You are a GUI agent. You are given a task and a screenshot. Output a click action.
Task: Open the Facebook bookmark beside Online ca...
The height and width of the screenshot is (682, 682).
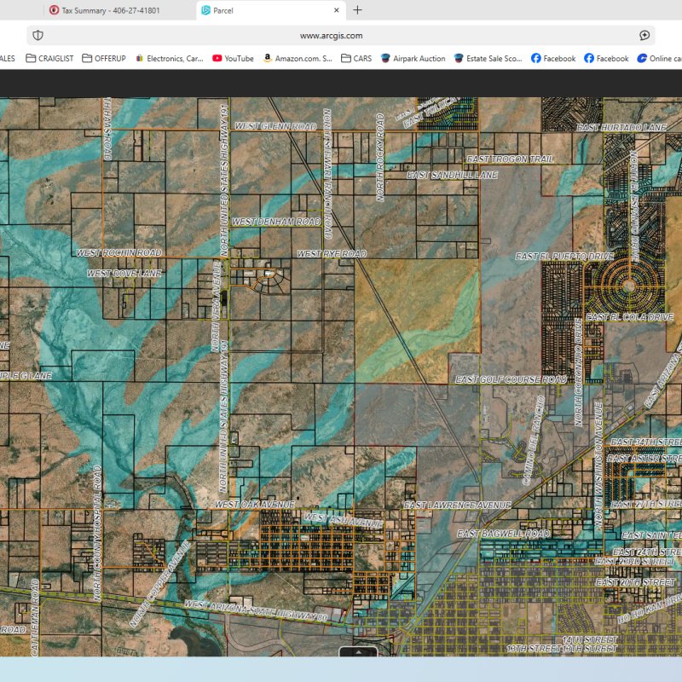tap(606, 58)
